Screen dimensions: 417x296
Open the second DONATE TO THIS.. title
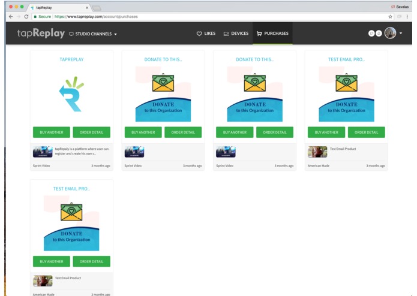point(255,59)
